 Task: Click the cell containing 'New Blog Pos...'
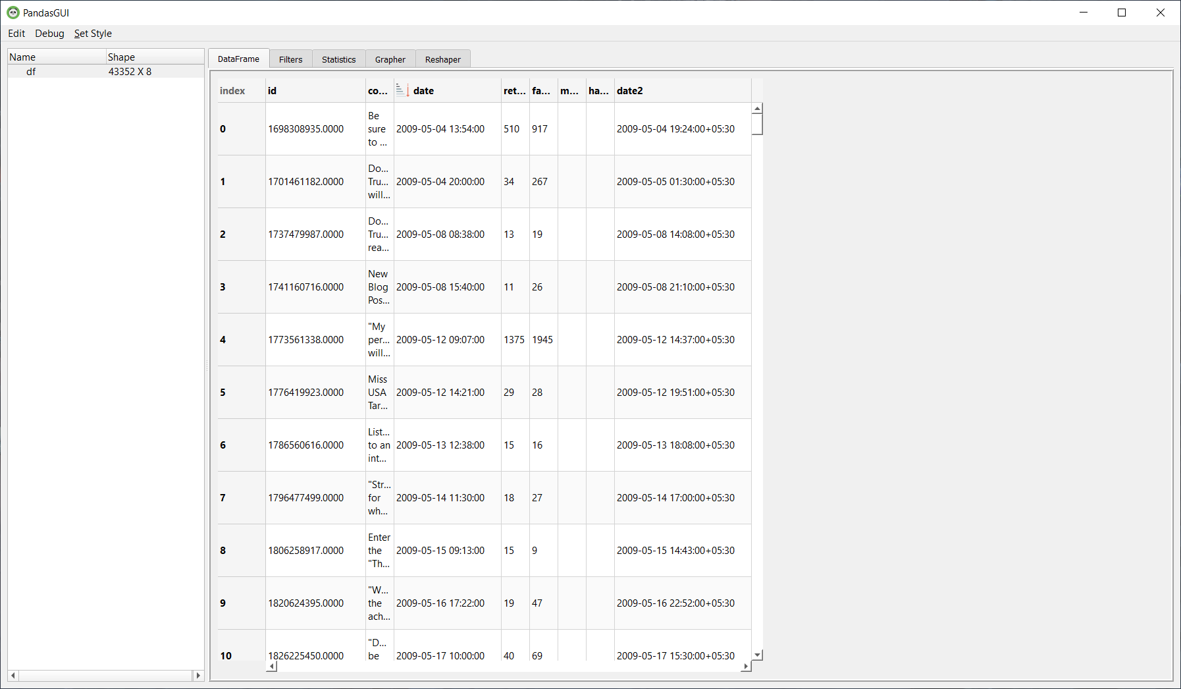379,287
